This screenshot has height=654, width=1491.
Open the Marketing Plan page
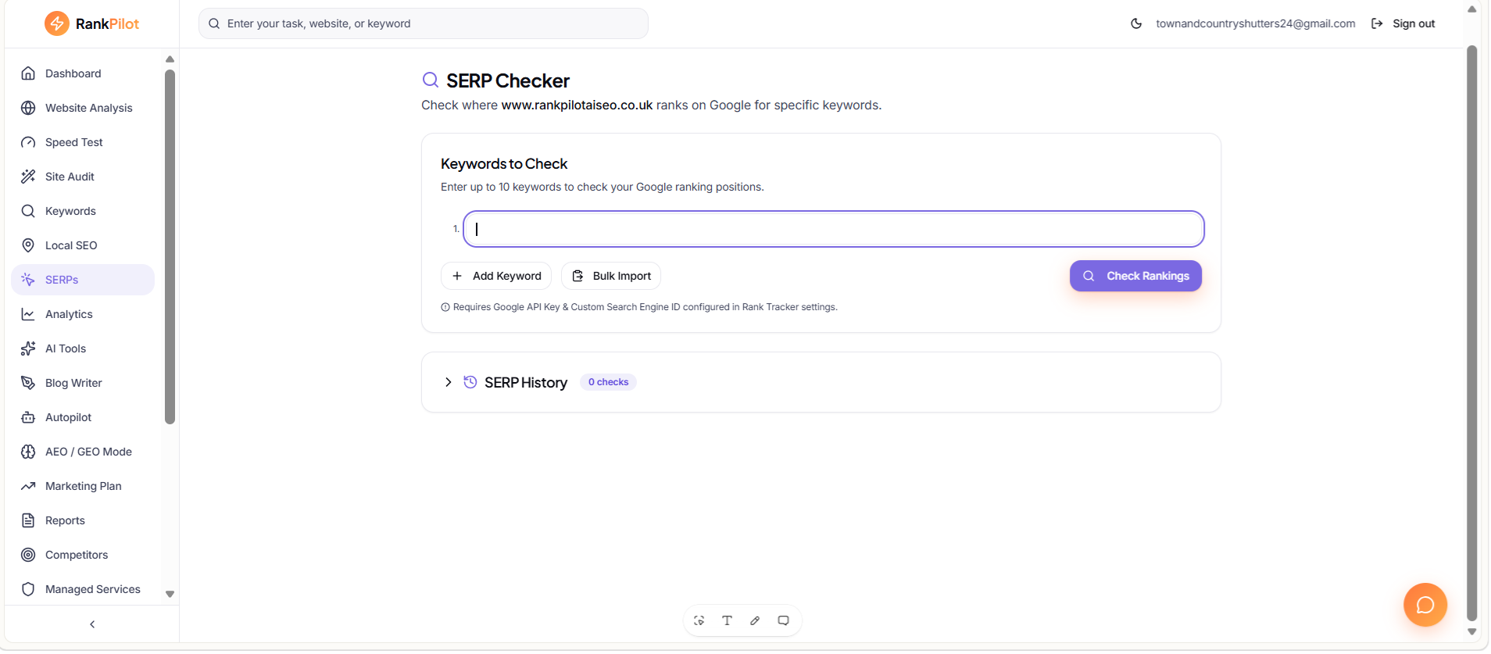[x=83, y=486]
